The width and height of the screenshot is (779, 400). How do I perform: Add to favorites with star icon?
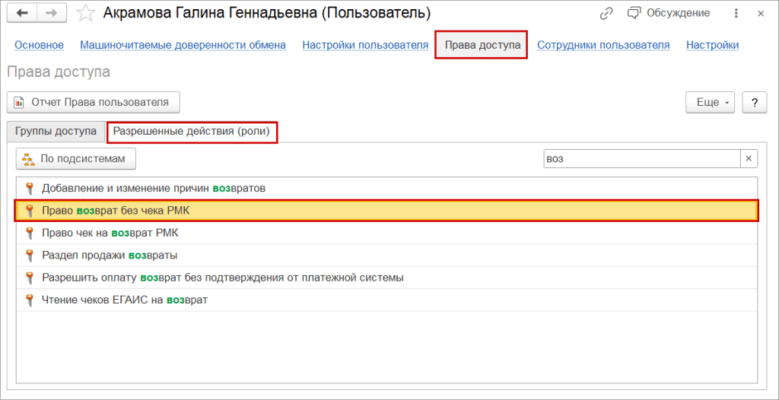pyautogui.click(x=87, y=13)
